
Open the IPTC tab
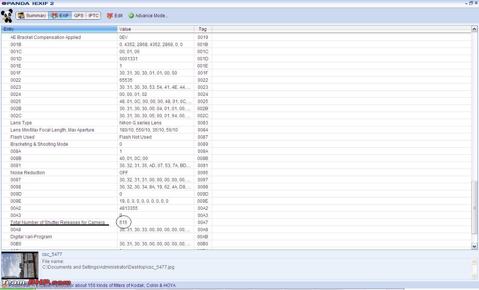pos(94,16)
